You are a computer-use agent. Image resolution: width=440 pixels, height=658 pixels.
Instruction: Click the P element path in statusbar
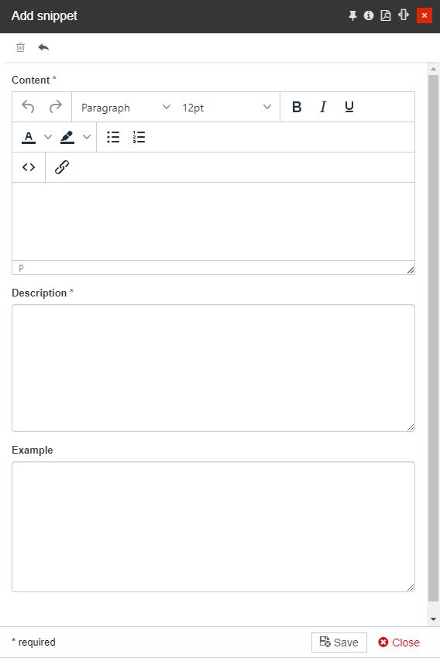click(x=22, y=268)
